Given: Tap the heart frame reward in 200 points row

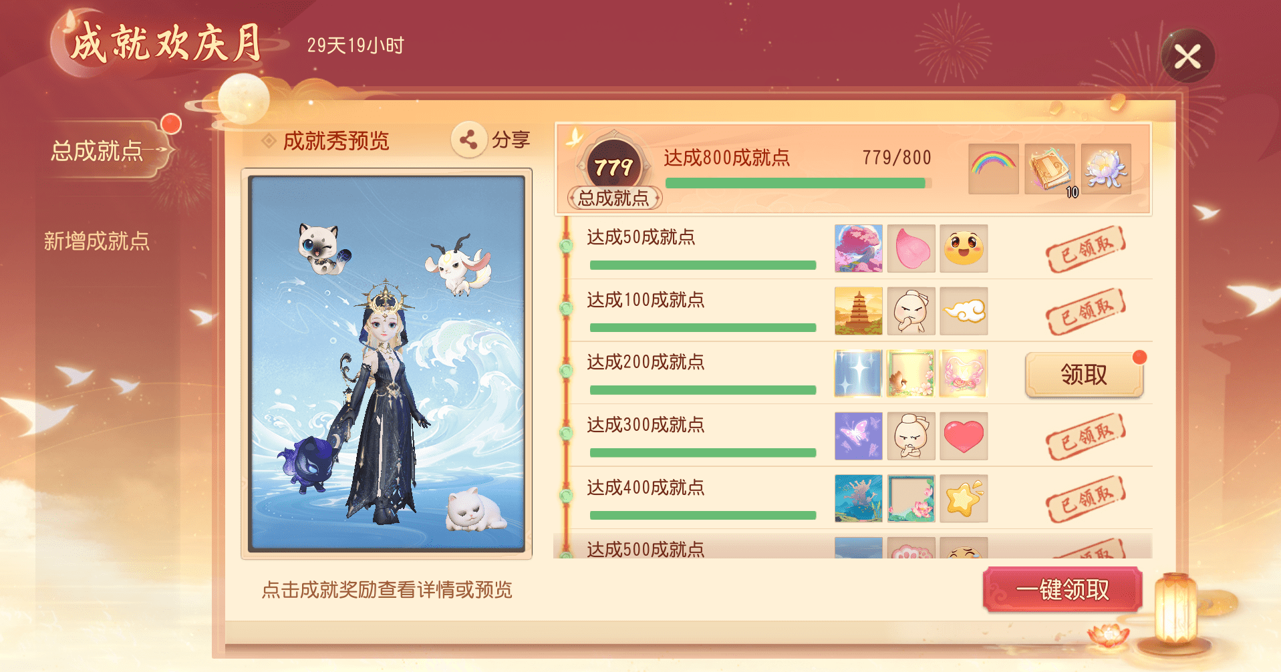Looking at the screenshot, I should [x=964, y=373].
